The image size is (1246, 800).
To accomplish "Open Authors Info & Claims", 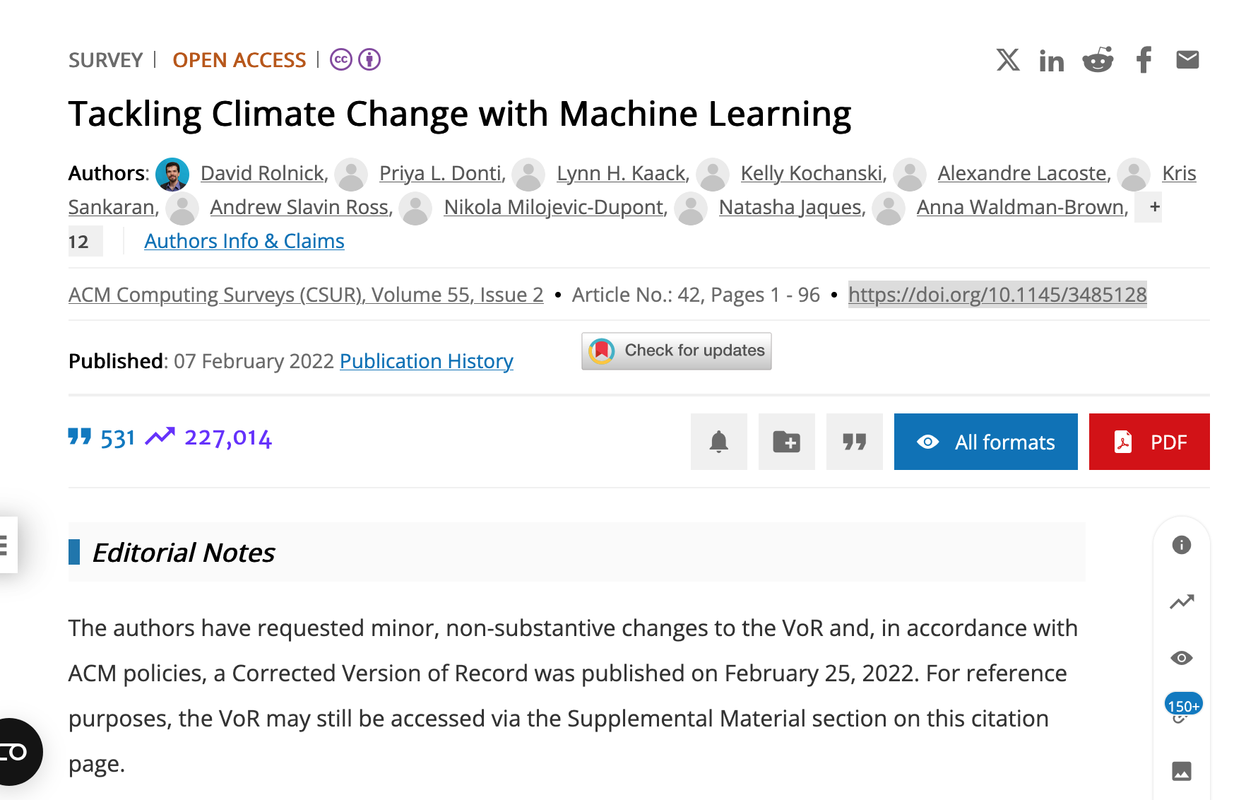I will (244, 241).
